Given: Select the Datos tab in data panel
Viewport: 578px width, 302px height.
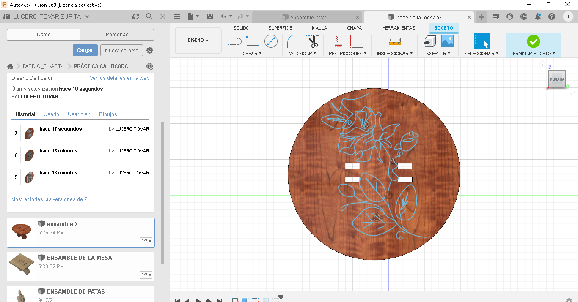Looking at the screenshot, I should (44, 35).
